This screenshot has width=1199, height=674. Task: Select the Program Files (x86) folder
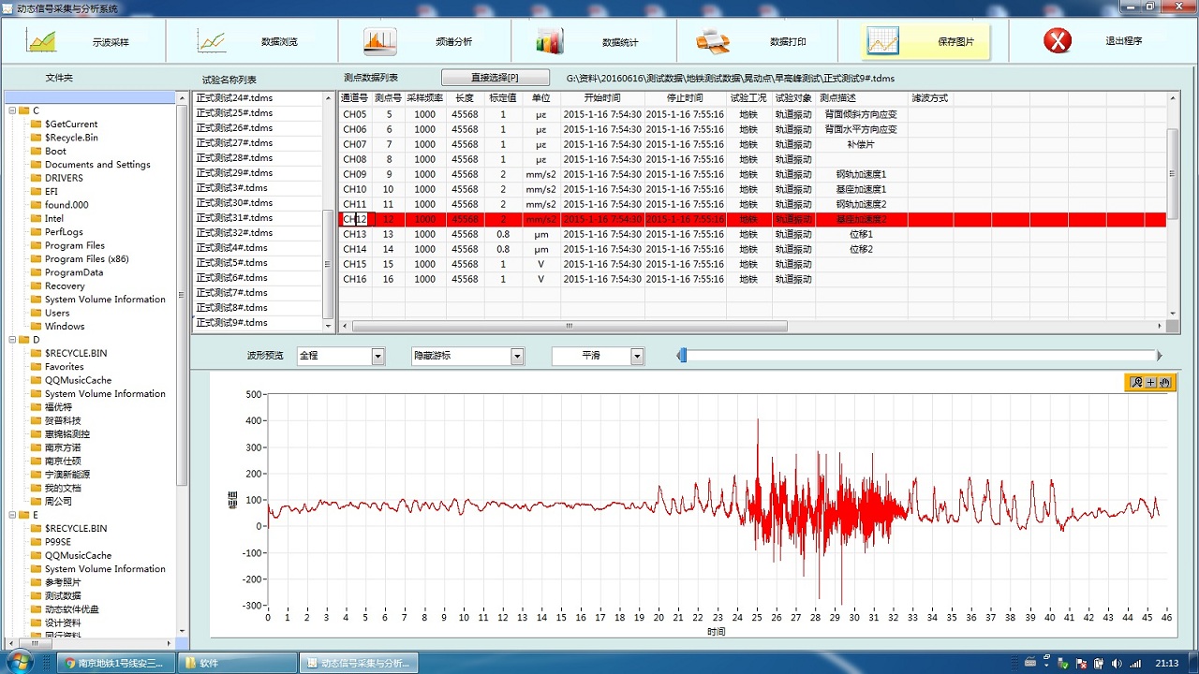(87, 259)
